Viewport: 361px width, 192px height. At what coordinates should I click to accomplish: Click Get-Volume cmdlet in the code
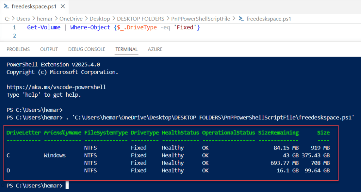[44, 27]
